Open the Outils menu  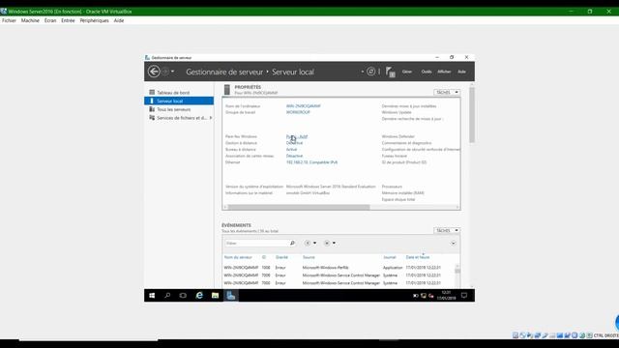(x=427, y=72)
